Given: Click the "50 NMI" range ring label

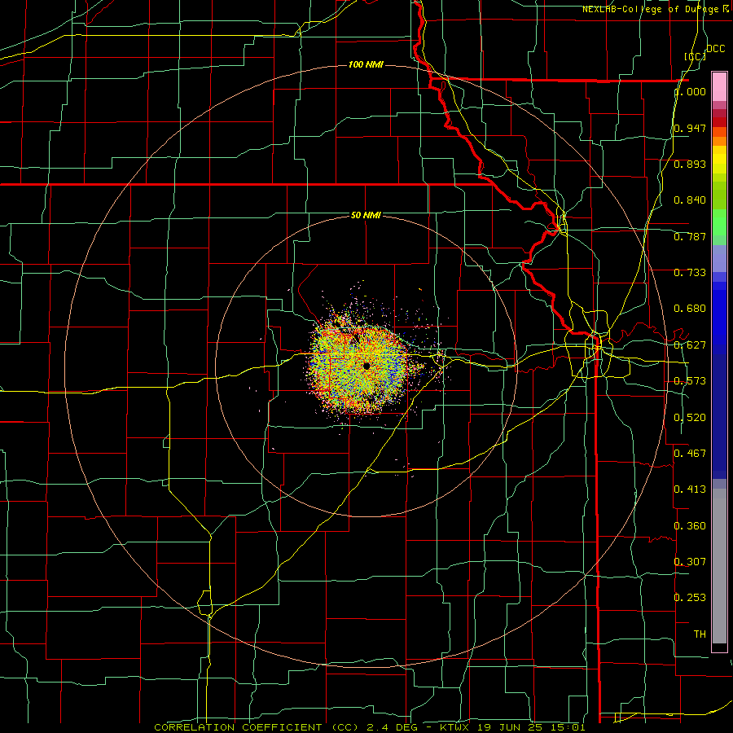Looking at the screenshot, I should tap(366, 215).
